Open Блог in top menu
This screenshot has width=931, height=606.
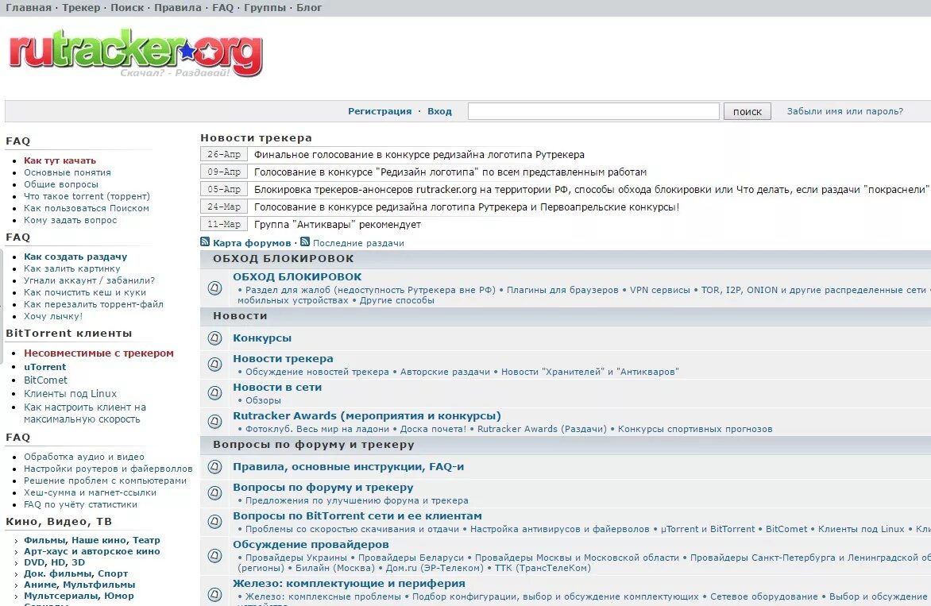309,8
